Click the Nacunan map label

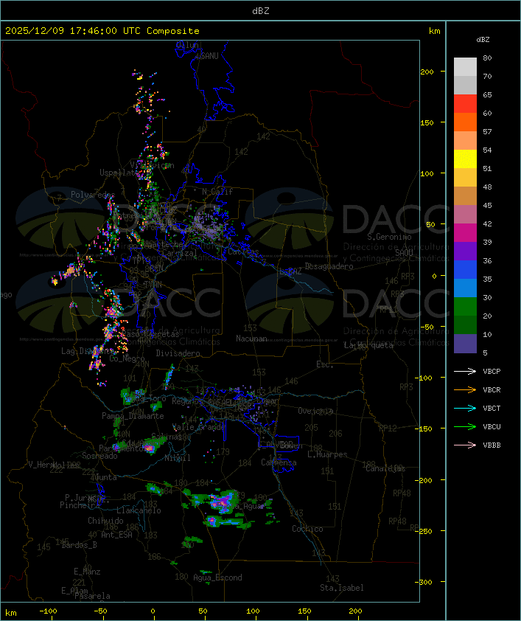[x=251, y=339]
